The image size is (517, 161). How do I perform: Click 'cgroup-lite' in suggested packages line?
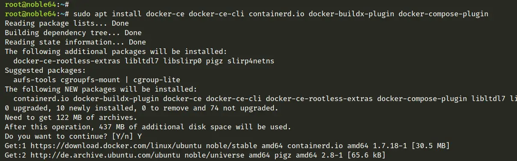(157, 80)
